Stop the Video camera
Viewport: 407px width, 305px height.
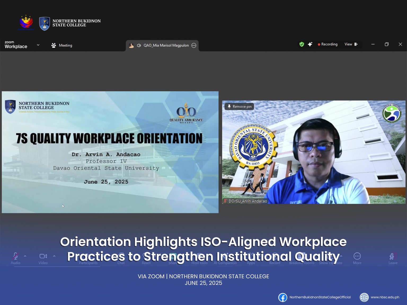point(43,256)
